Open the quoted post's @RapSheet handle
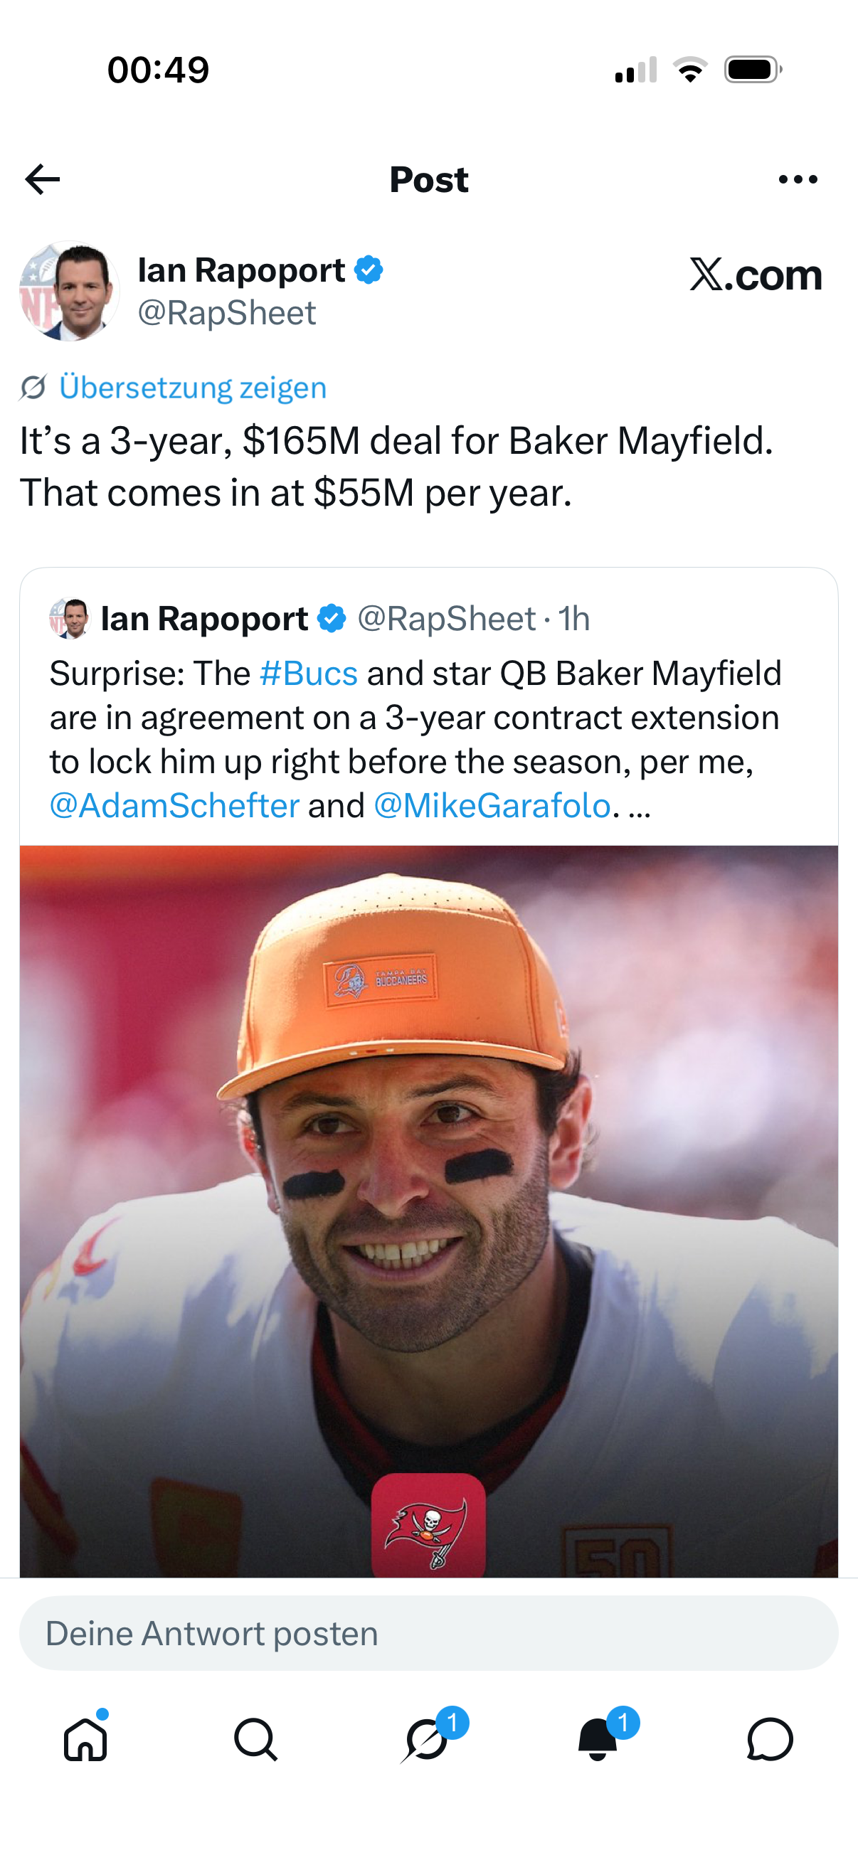This screenshot has height=1865, width=858. pos(447,619)
